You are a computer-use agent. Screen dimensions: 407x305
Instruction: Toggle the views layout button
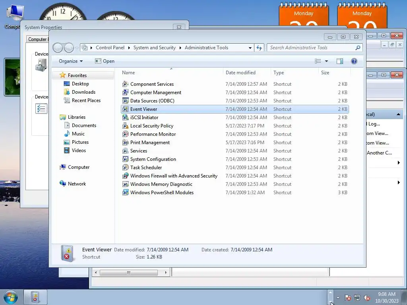(318, 61)
